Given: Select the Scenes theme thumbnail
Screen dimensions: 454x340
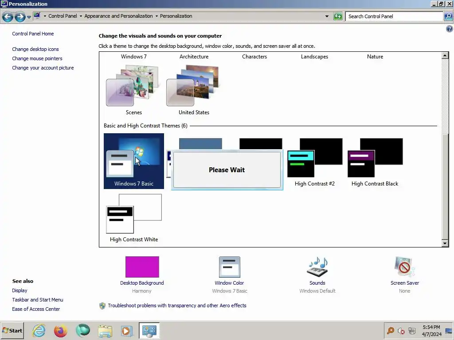Looking at the screenshot, I should coord(134,90).
